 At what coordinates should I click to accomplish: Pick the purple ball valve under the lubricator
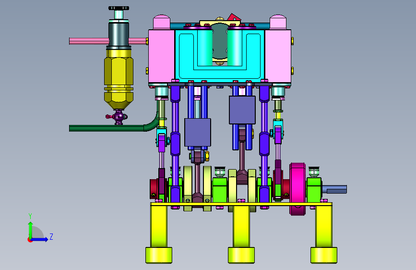click(x=119, y=117)
